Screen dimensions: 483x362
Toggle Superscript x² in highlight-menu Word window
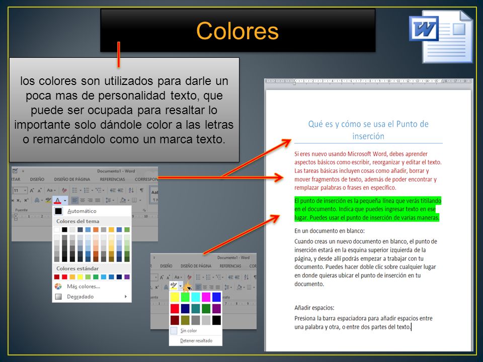coord(156,287)
